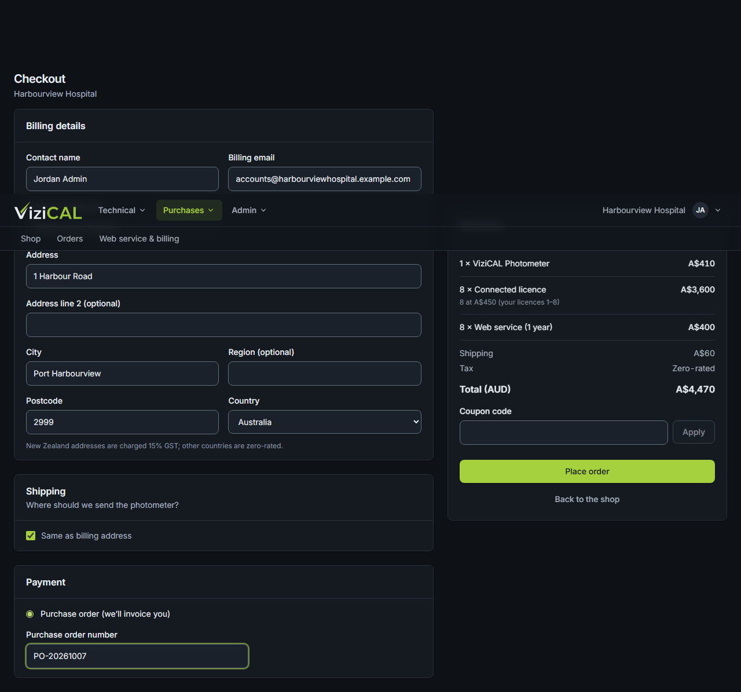Open the Technical dropdown menu
Screen dimensions: 741x692
122,210
